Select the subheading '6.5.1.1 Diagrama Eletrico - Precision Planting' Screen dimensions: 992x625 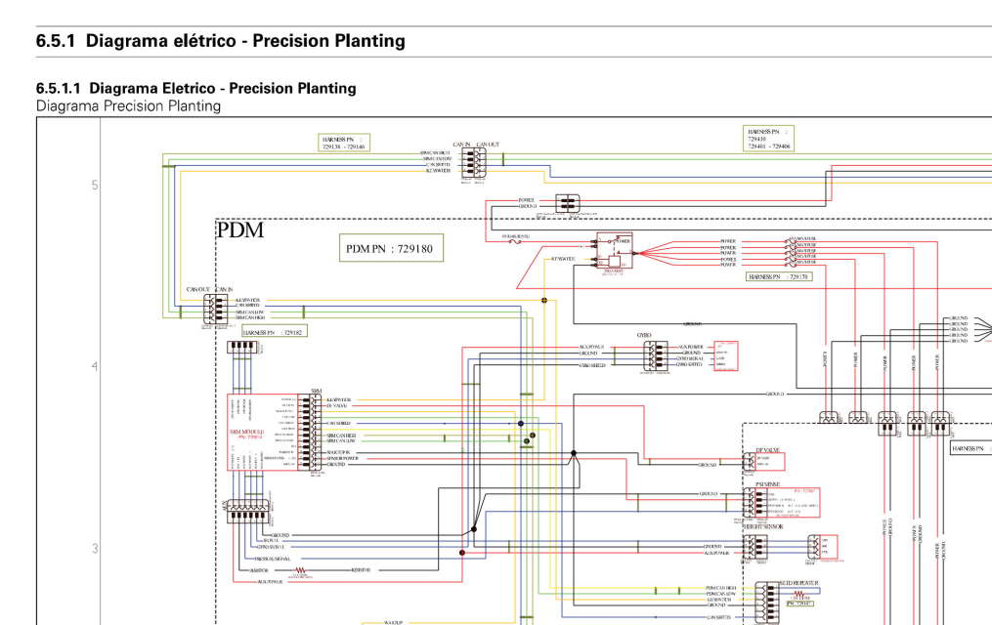point(196,89)
